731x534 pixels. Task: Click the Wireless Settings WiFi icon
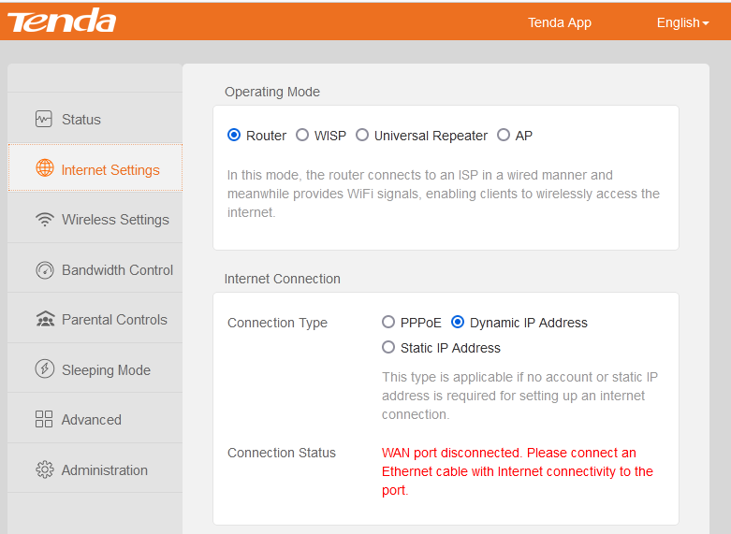coord(44,220)
